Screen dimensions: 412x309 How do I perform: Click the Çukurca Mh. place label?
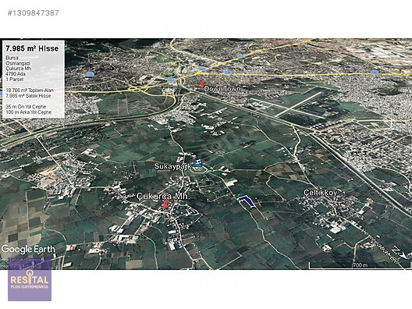163,196
